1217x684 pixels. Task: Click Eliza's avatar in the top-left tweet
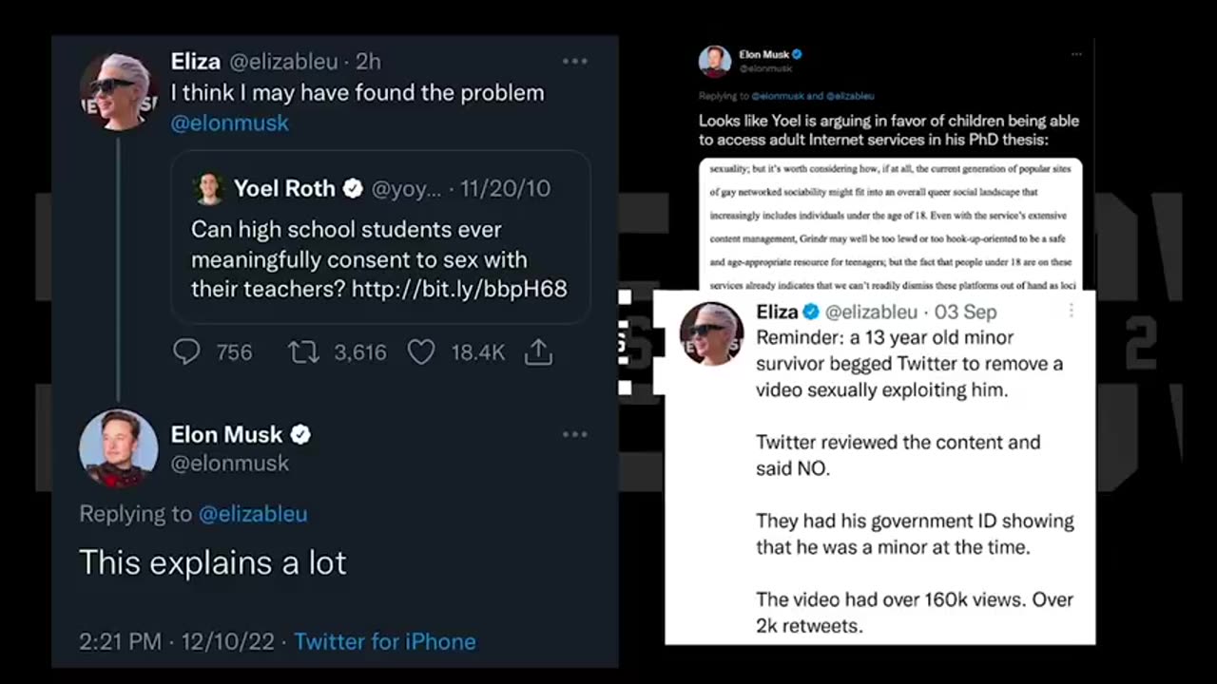tap(118, 91)
